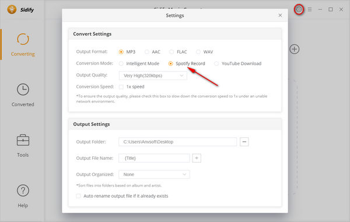Toggle Auto rename output file checkbox
This screenshot has width=350, height=222.
click(x=78, y=196)
